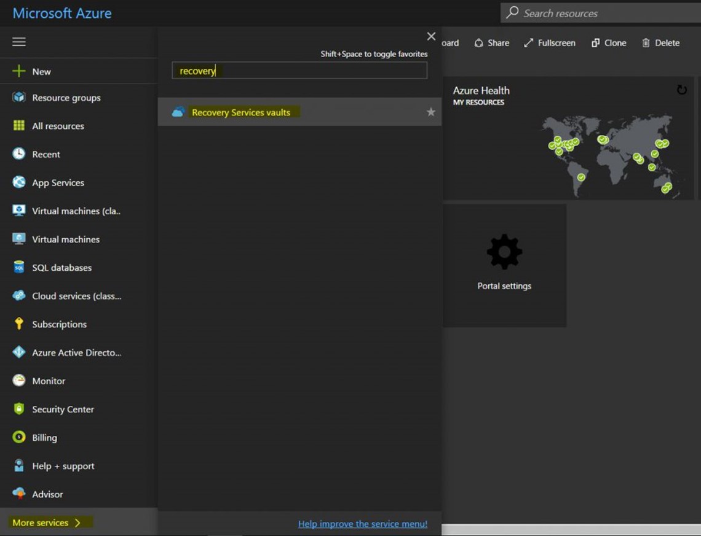Click the Clone dashboard icon
The width and height of the screenshot is (701, 536).
click(x=595, y=43)
